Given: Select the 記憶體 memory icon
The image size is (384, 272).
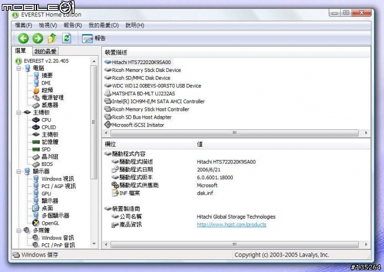Looking at the screenshot, I should pyautogui.click(x=36, y=142).
